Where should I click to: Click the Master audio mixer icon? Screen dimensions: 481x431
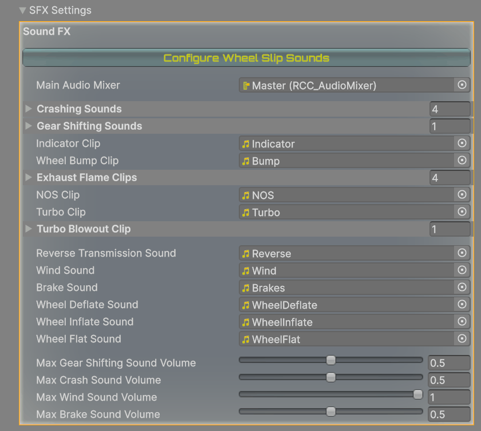pyautogui.click(x=246, y=86)
